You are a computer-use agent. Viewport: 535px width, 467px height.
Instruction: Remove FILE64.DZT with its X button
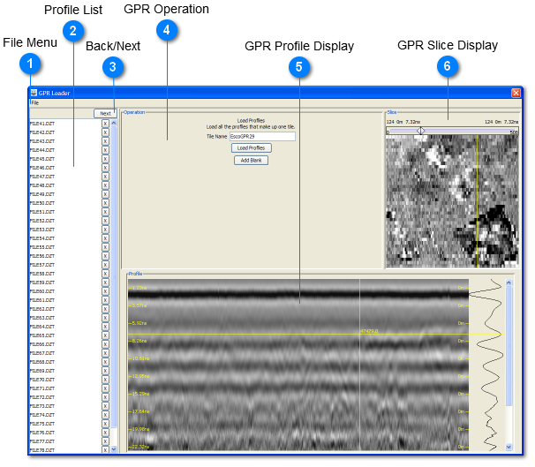[x=105, y=327]
